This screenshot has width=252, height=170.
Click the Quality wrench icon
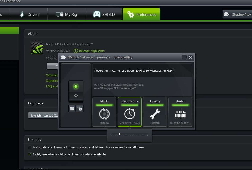(x=155, y=114)
